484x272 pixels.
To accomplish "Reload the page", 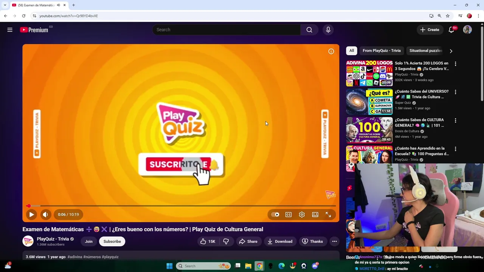I will [23, 16].
